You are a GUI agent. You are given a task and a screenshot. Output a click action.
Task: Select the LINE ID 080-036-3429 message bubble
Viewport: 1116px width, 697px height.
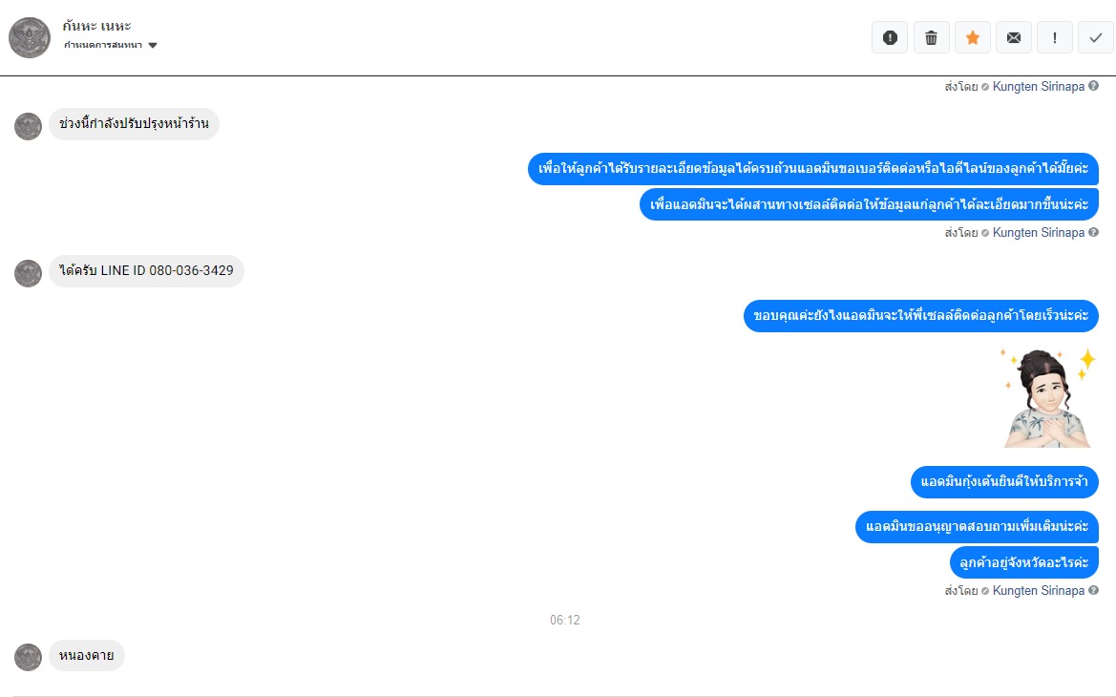(147, 271)
